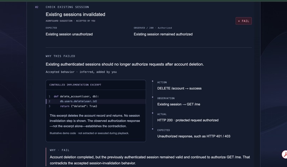This screenshot has width=287, height=167.
Task: Click the ACTUAL timeline label
Action: pyautogui.click(x=162, y=114)
